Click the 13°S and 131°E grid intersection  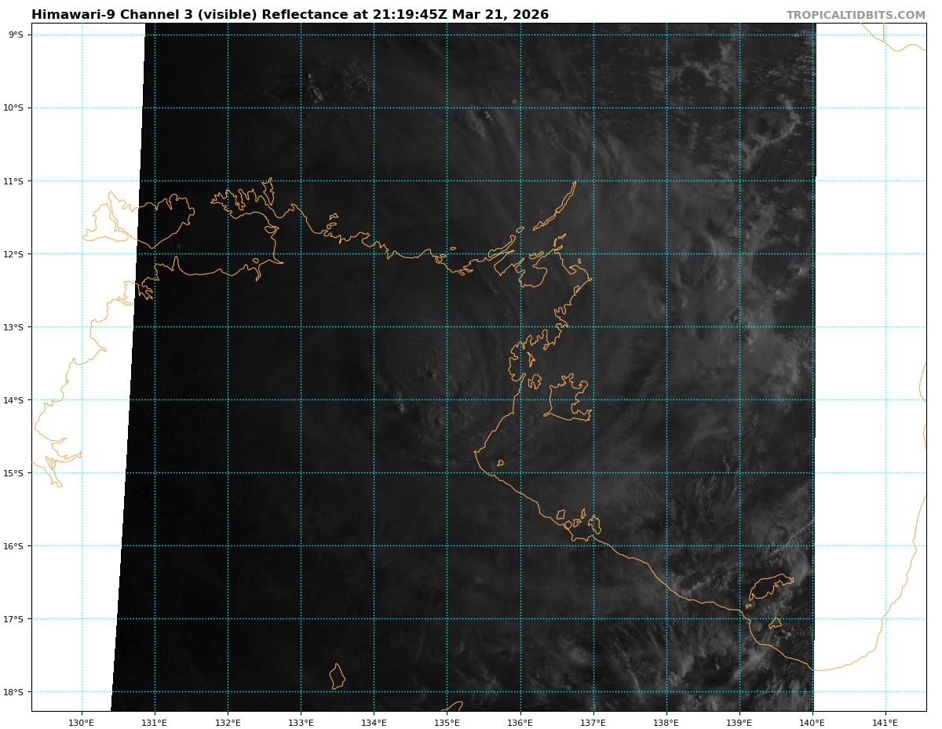click(x=155, y=327)
